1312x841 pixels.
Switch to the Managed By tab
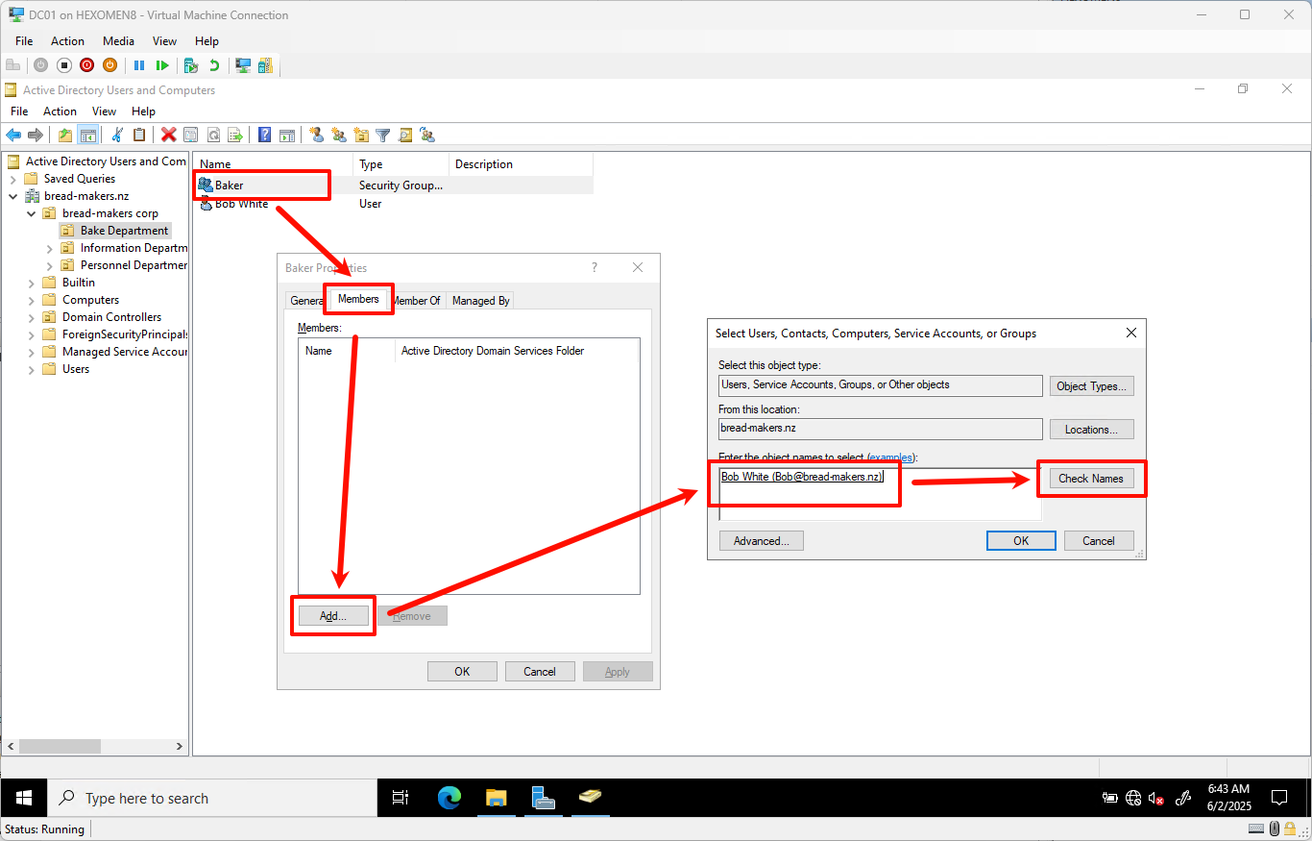[x=480, y=301]
